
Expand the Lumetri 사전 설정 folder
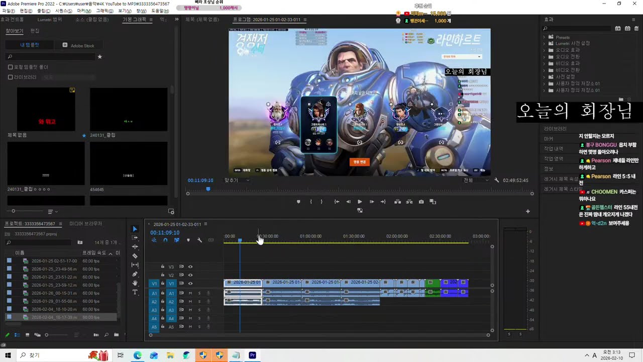coord(544,44)
